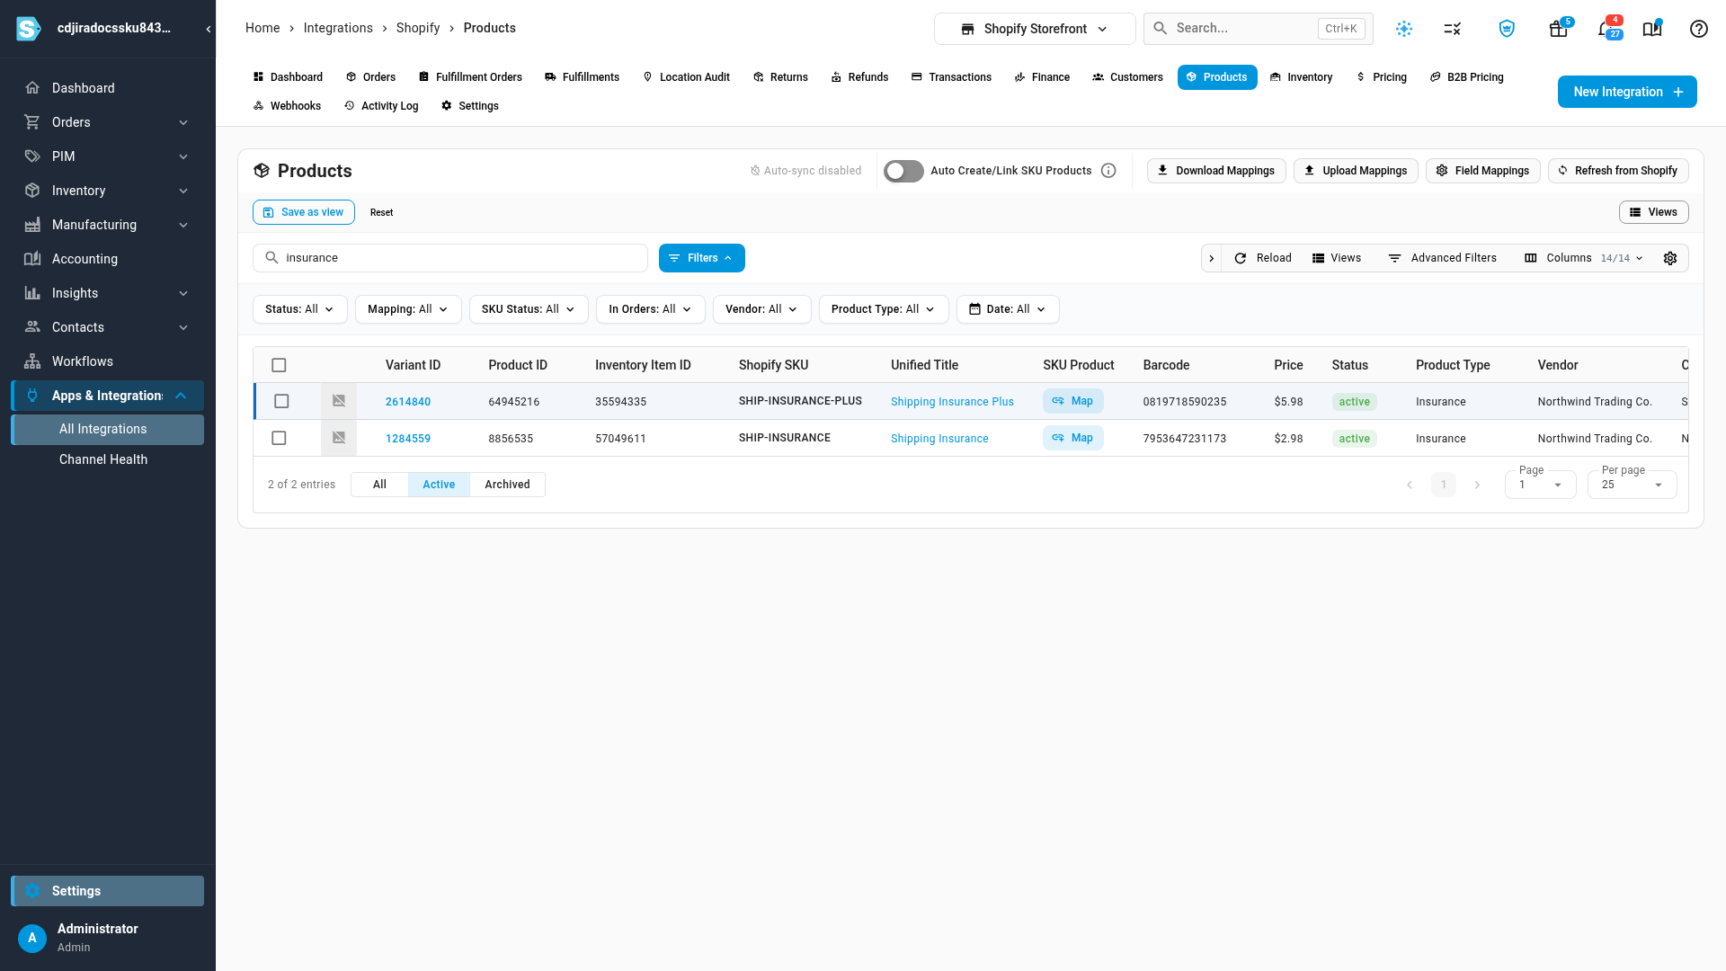Go to previous page arrow
This screenshot has width=1726, height=971.
[1410, 485]
